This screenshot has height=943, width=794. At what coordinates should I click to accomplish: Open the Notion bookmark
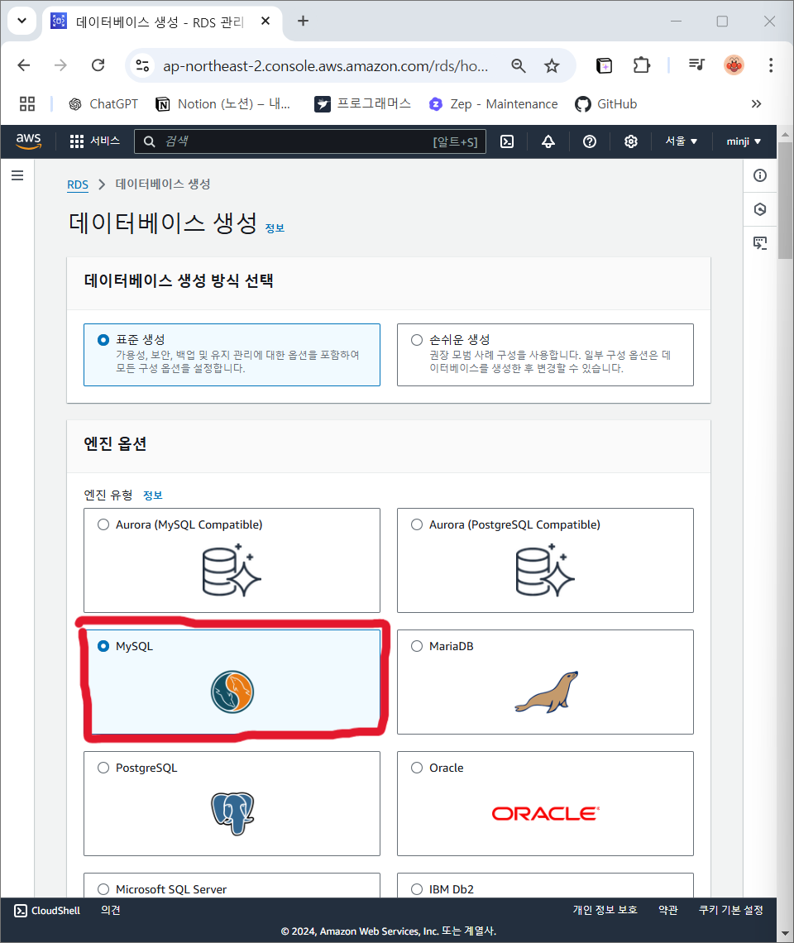(x=223, y=104)
